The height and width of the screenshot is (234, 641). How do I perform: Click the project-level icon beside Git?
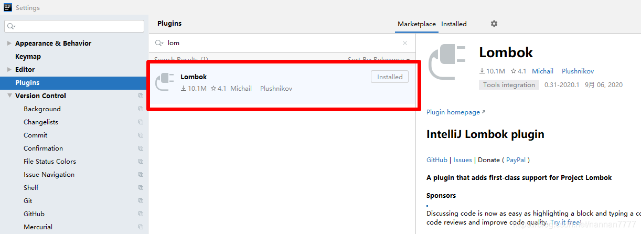pyautogui.click(x=141, y=201)
